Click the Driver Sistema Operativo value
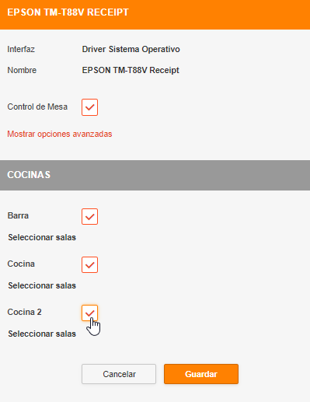The width and height of the screenshot is (310, 402). (x=131, y=49)
